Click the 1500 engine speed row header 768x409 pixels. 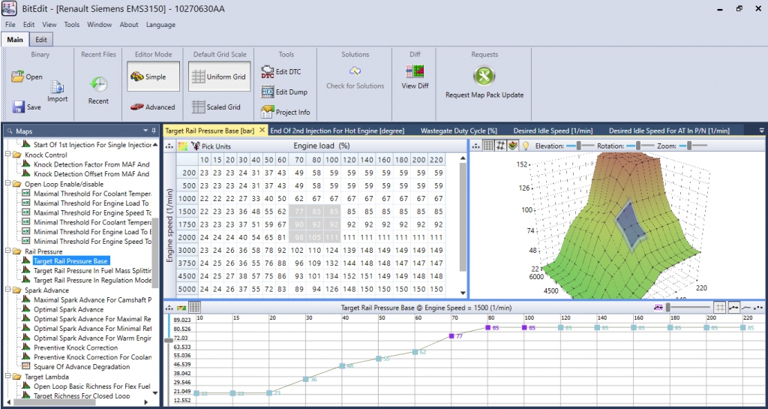click(x=187, y=211)
